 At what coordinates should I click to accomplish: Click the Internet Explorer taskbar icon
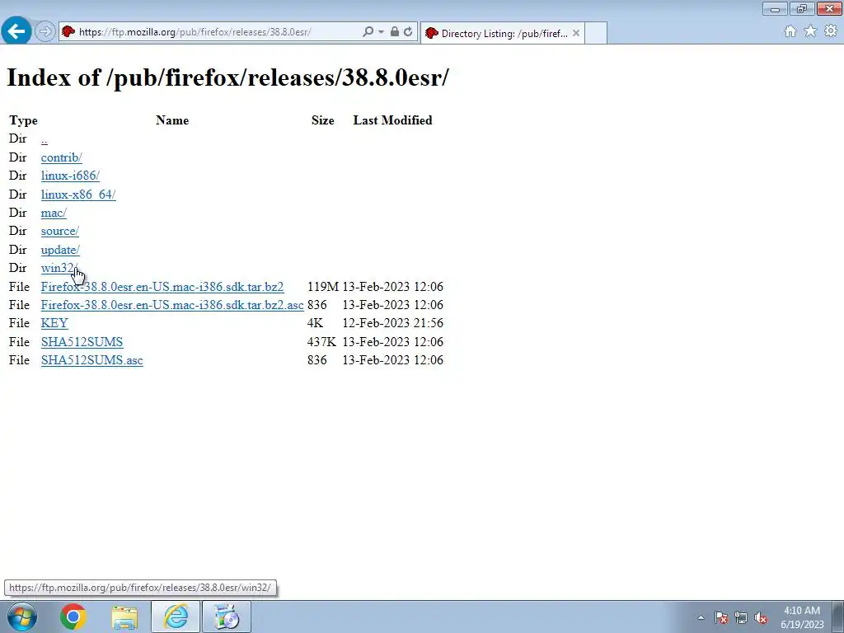pos(176,617)
